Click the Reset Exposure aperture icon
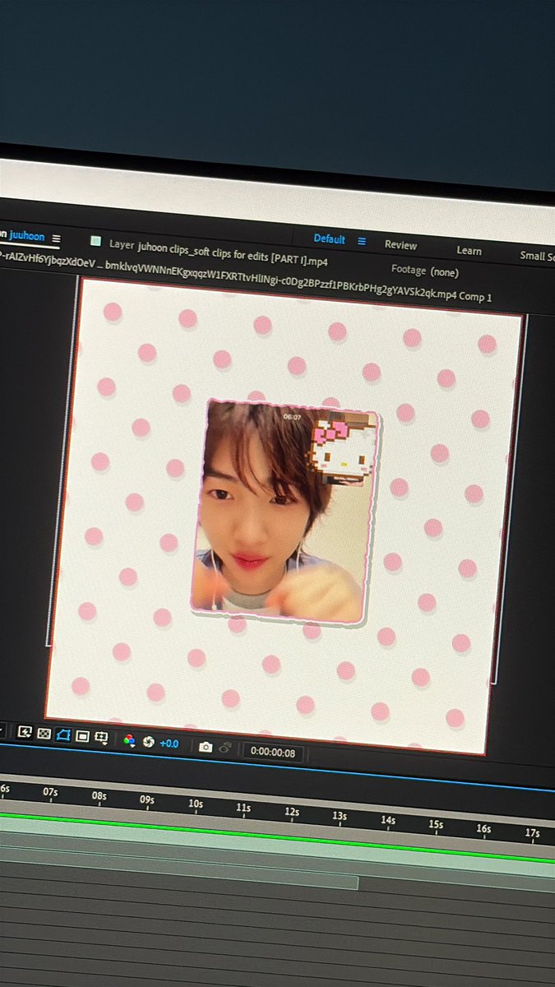This screenshot has width=555, height=987. (148, 742)
